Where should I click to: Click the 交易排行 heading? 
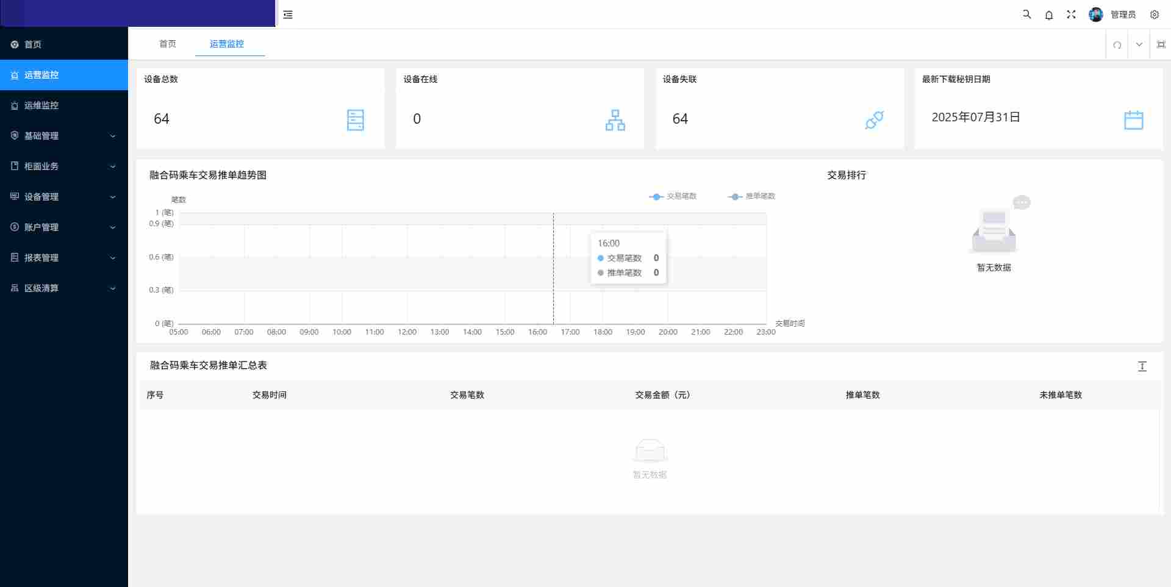pos(847,175)
